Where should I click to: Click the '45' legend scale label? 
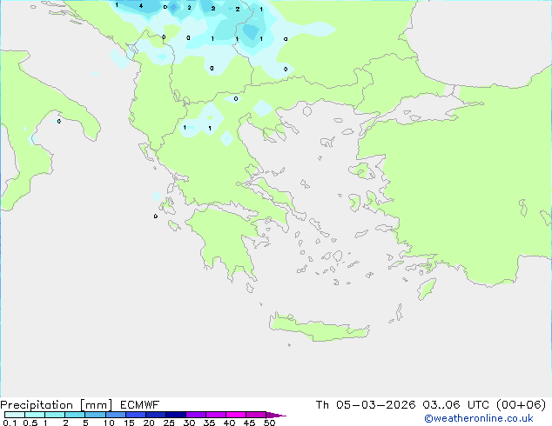coord(249,423)
